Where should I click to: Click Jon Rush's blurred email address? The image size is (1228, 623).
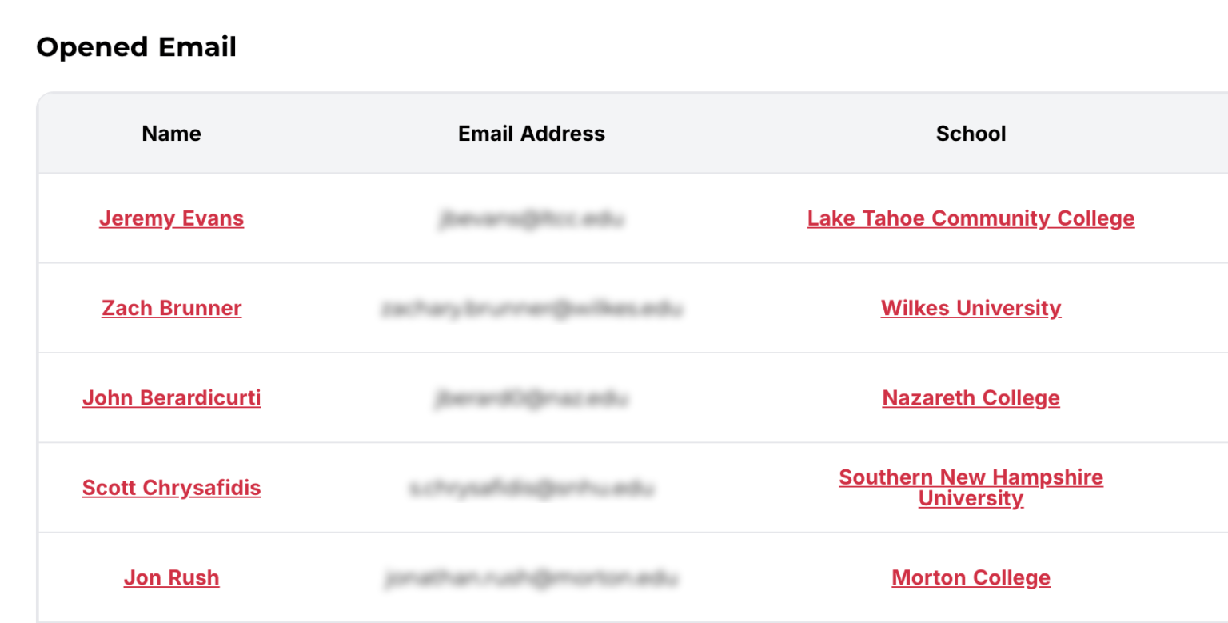pos(532,577)
